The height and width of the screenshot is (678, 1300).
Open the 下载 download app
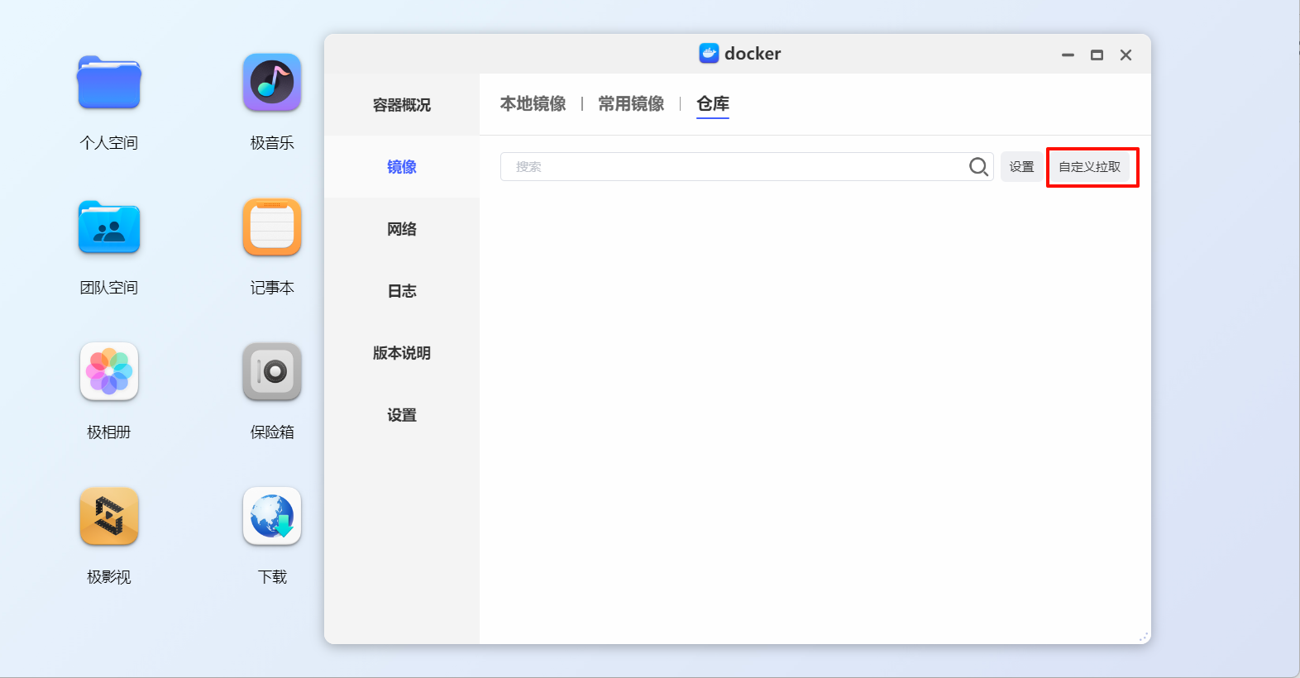(272, 517)
